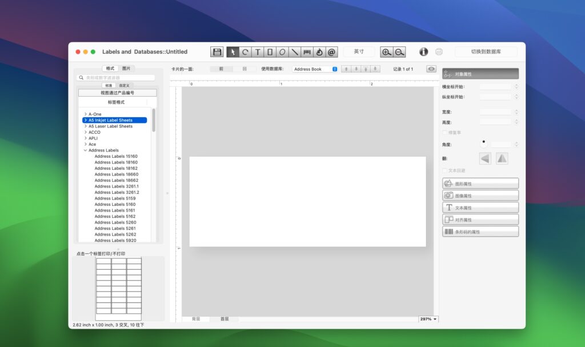This screenshot has height=347, width=585.
Task: Expand the ACCO label category
Action: [86, 132]
